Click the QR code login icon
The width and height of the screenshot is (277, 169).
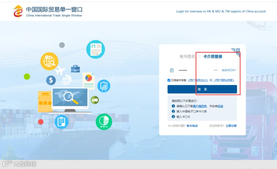pos(235,52)
